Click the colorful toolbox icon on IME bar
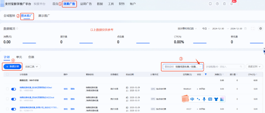Screen dimensions: 265x113 222,99
